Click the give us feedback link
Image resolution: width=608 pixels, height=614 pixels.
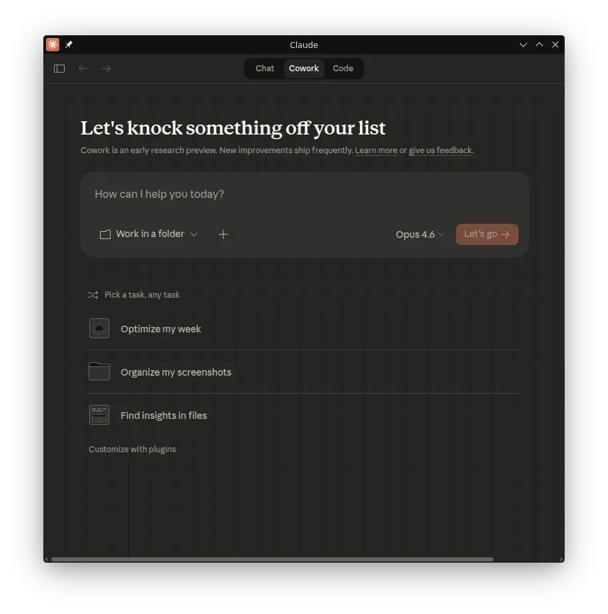pos(440,150)
